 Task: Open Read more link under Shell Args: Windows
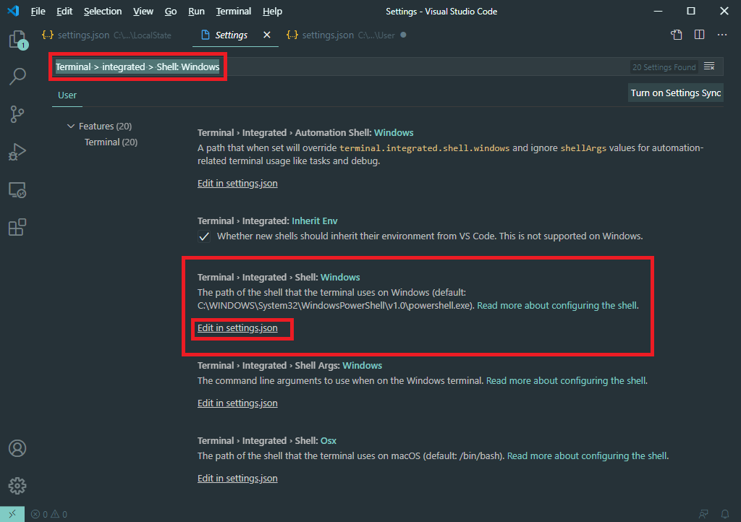coord(567,380)
